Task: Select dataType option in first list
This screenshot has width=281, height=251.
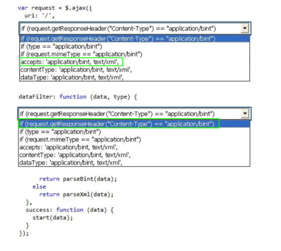Action: pos(135,77)
